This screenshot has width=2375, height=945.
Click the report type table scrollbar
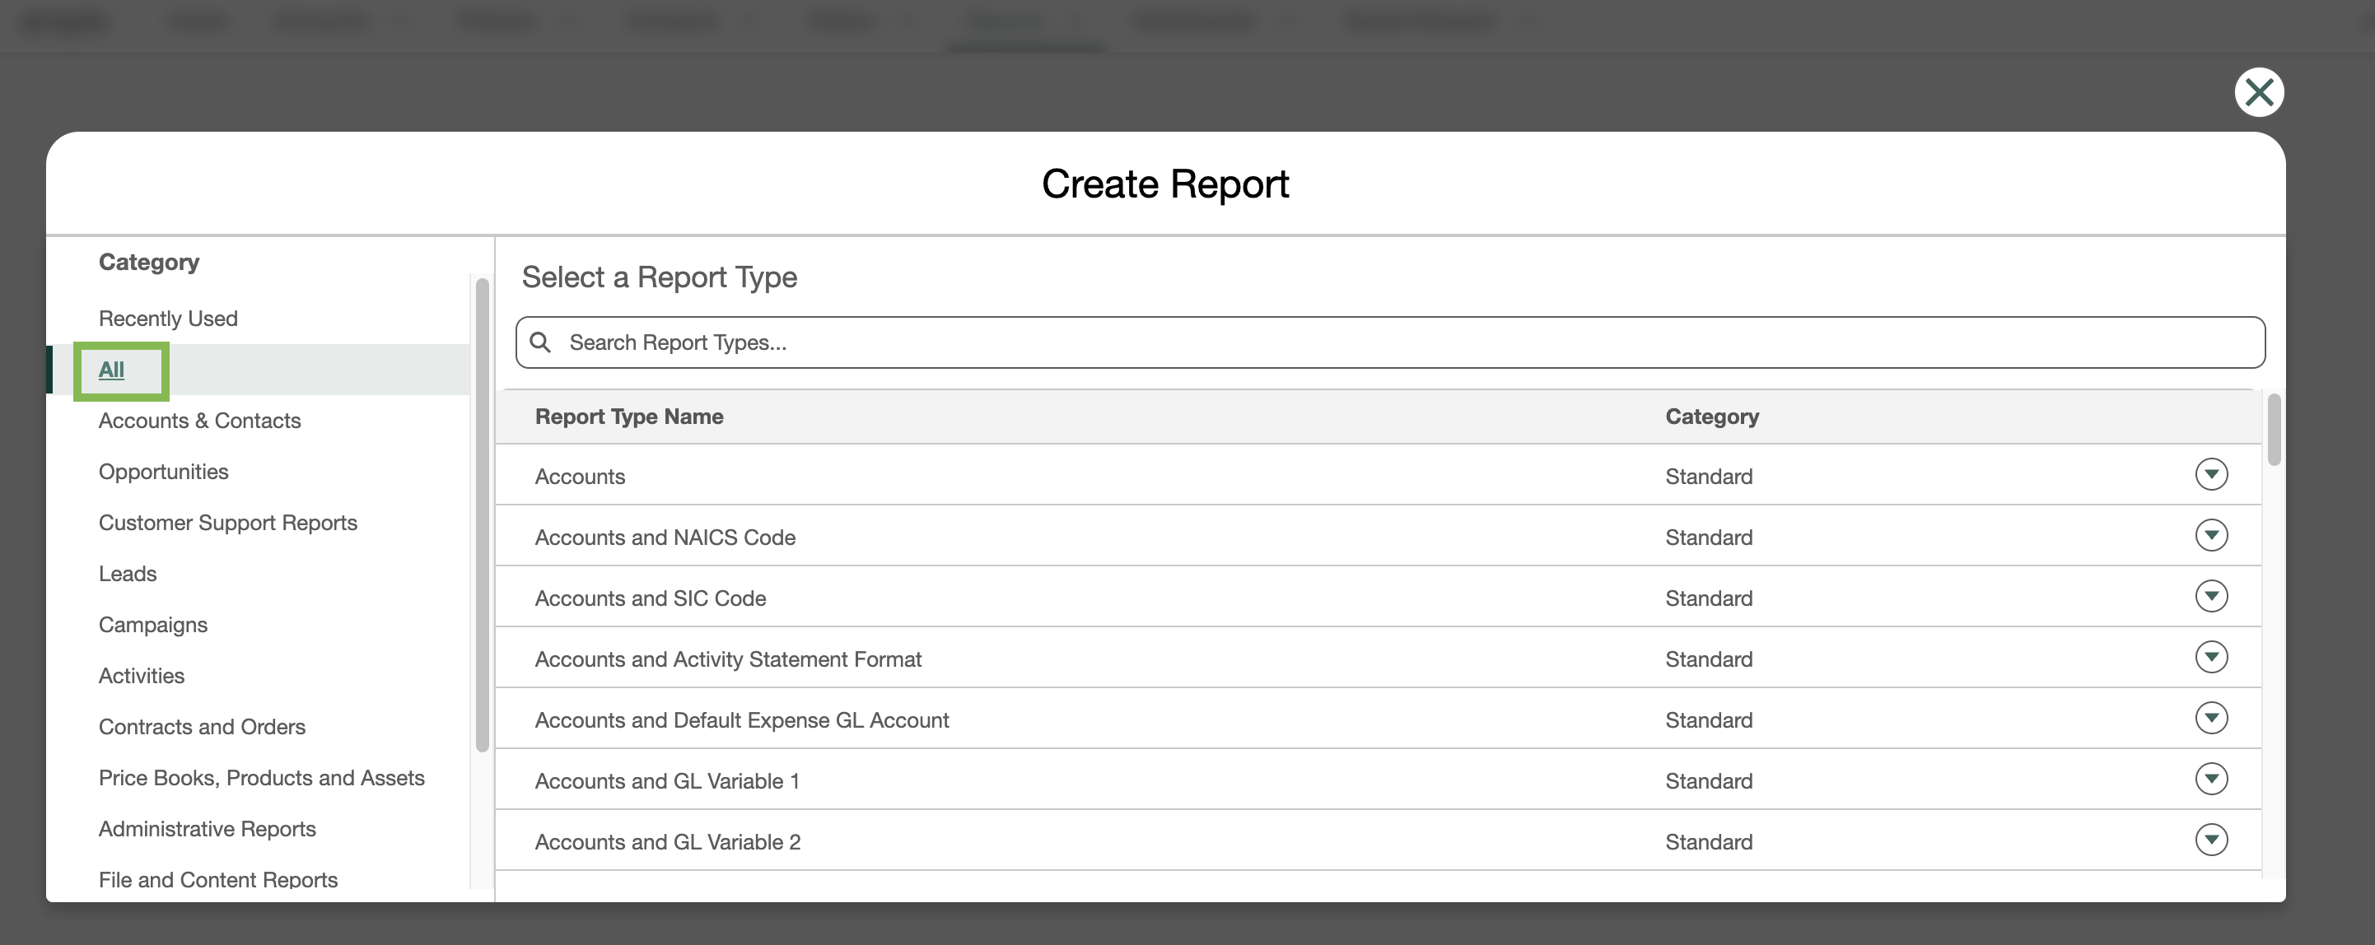tap(2274, 430)
